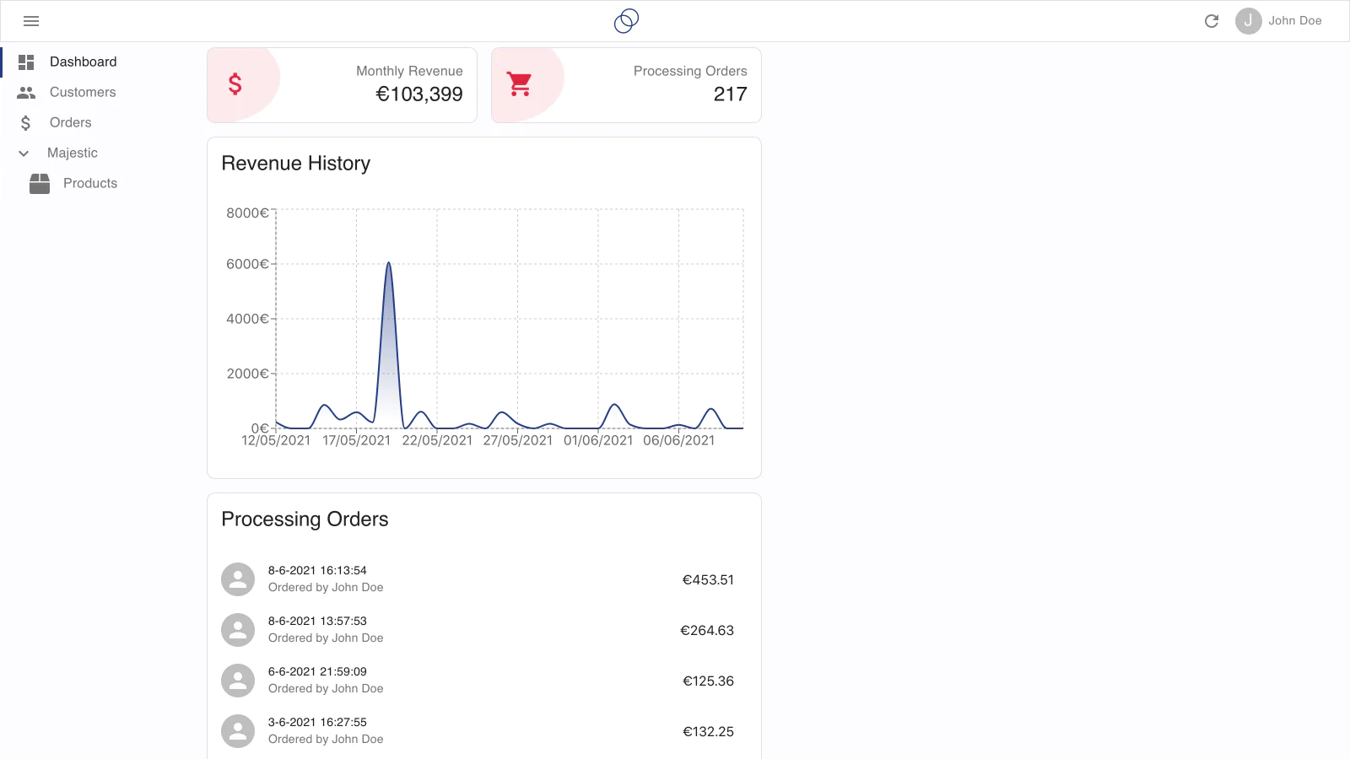Click the Processing Orders cart icon
The image size is (1350, 759).
520,84
